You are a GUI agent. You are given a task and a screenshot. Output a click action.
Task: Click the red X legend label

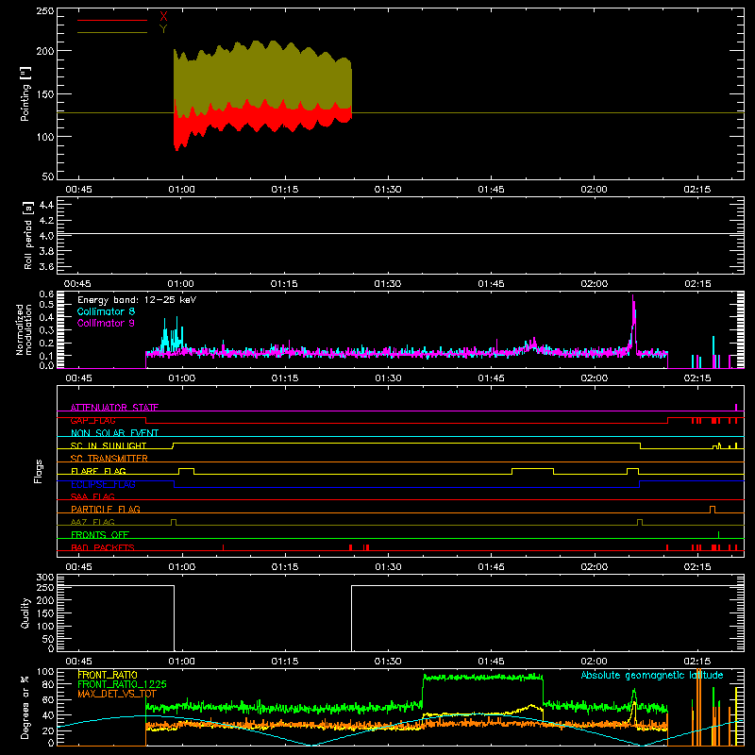pyautogui.click(x=163, y=17)
